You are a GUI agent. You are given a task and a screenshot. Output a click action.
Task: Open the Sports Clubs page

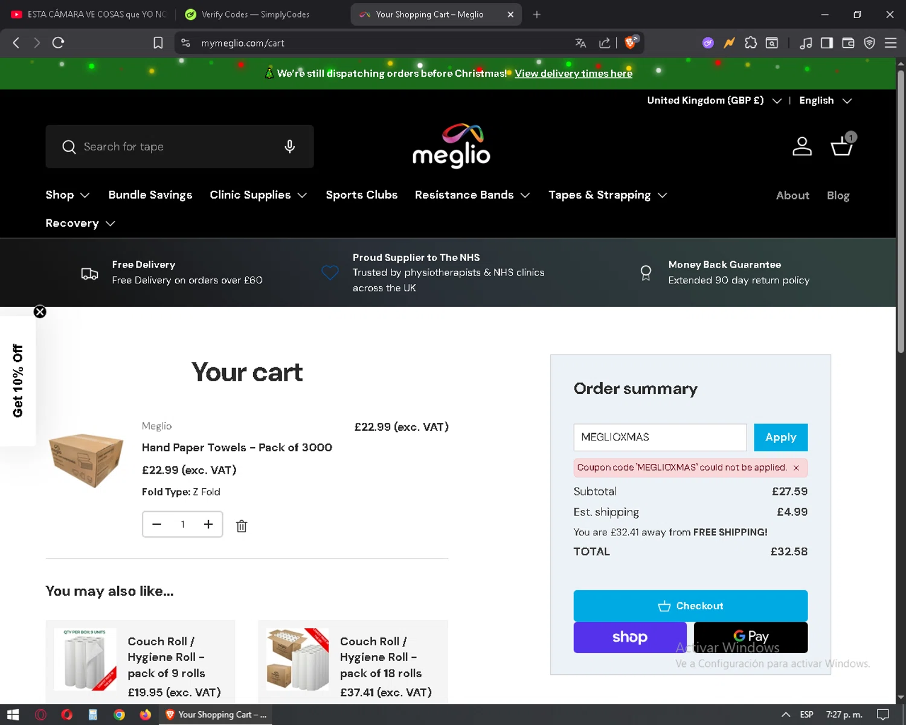[x=362, y=195]
